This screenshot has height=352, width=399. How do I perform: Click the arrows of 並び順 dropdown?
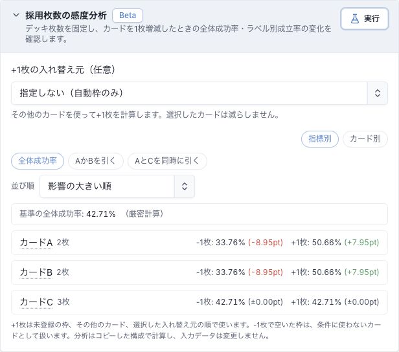click(185, 186)
